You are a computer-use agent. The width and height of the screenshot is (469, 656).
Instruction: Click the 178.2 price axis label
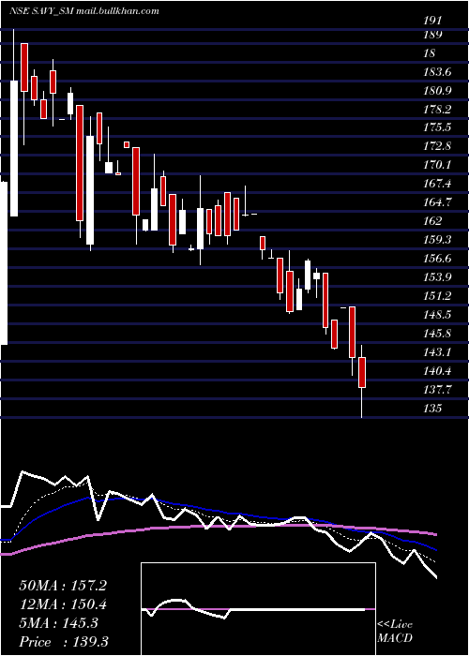pyautogui.click(x=437, y=110)
